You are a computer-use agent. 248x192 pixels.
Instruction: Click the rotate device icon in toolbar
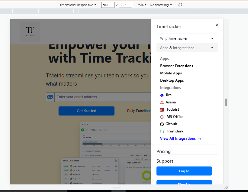pos(180,5)
